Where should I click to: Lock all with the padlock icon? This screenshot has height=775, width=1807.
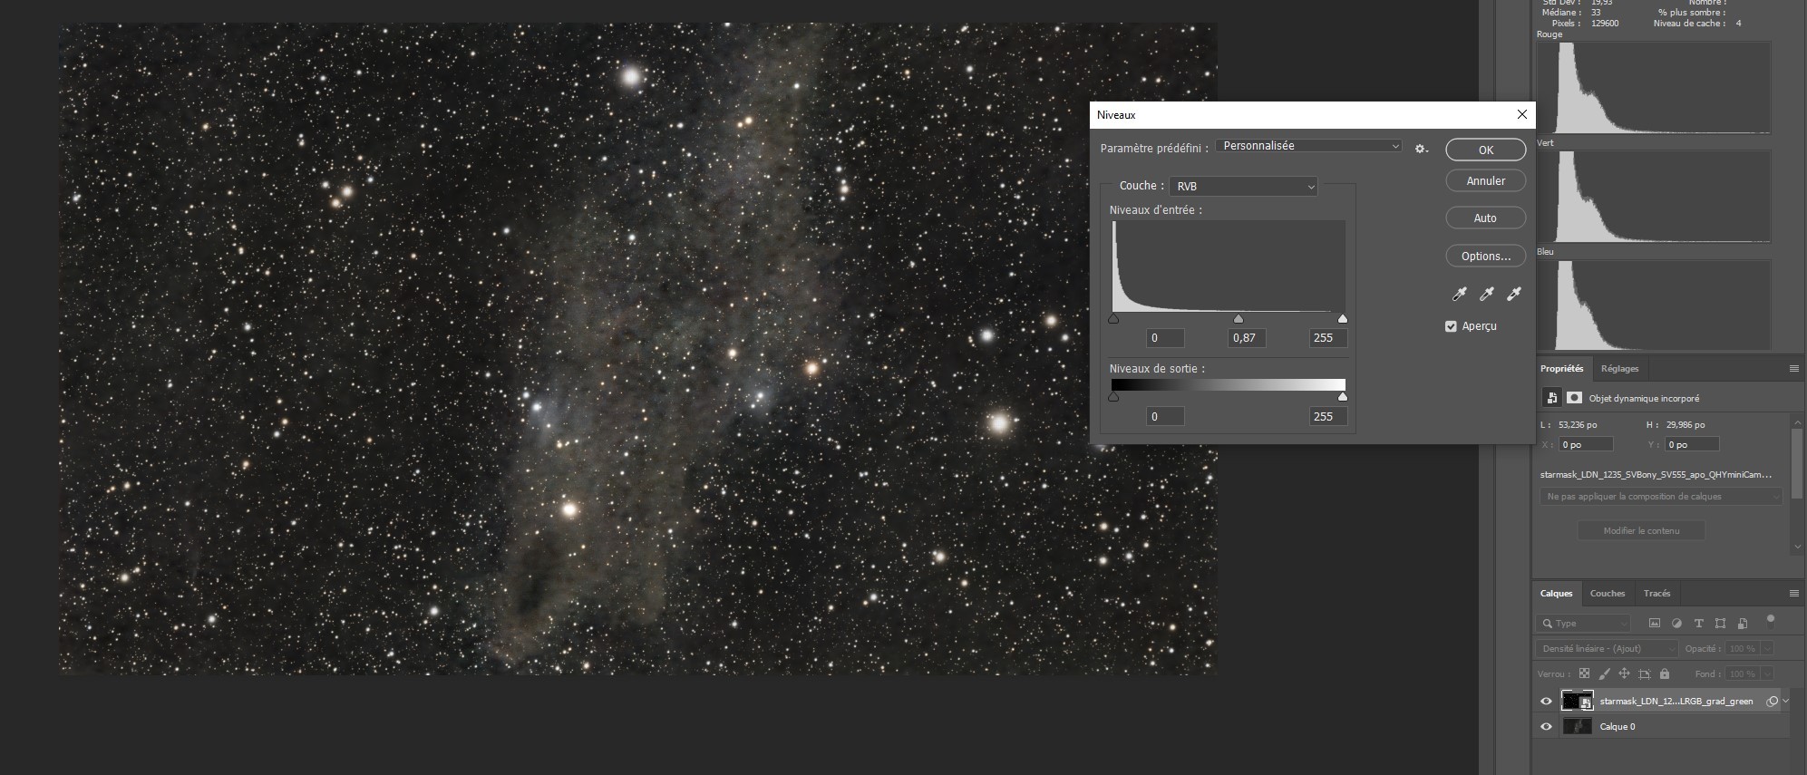tap(1665, 673)
